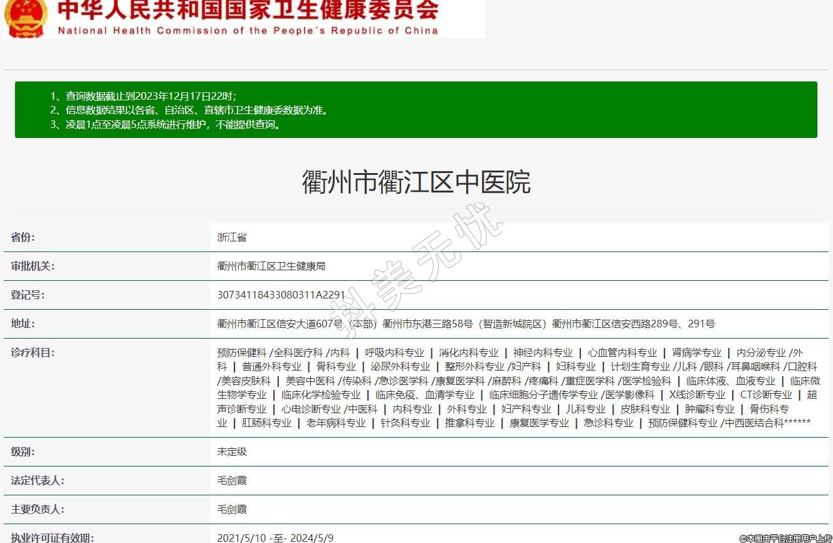The image size is (833, 543).
Task: Click the 法定代表人 row label
Action: point(38,481)
